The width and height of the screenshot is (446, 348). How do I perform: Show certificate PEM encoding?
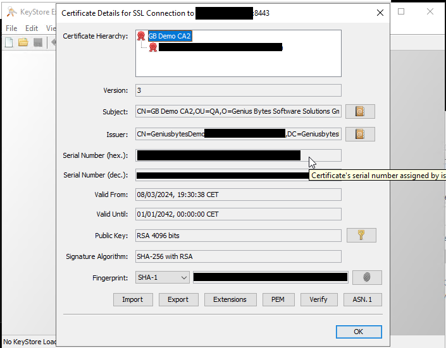(x=278, y=299)
